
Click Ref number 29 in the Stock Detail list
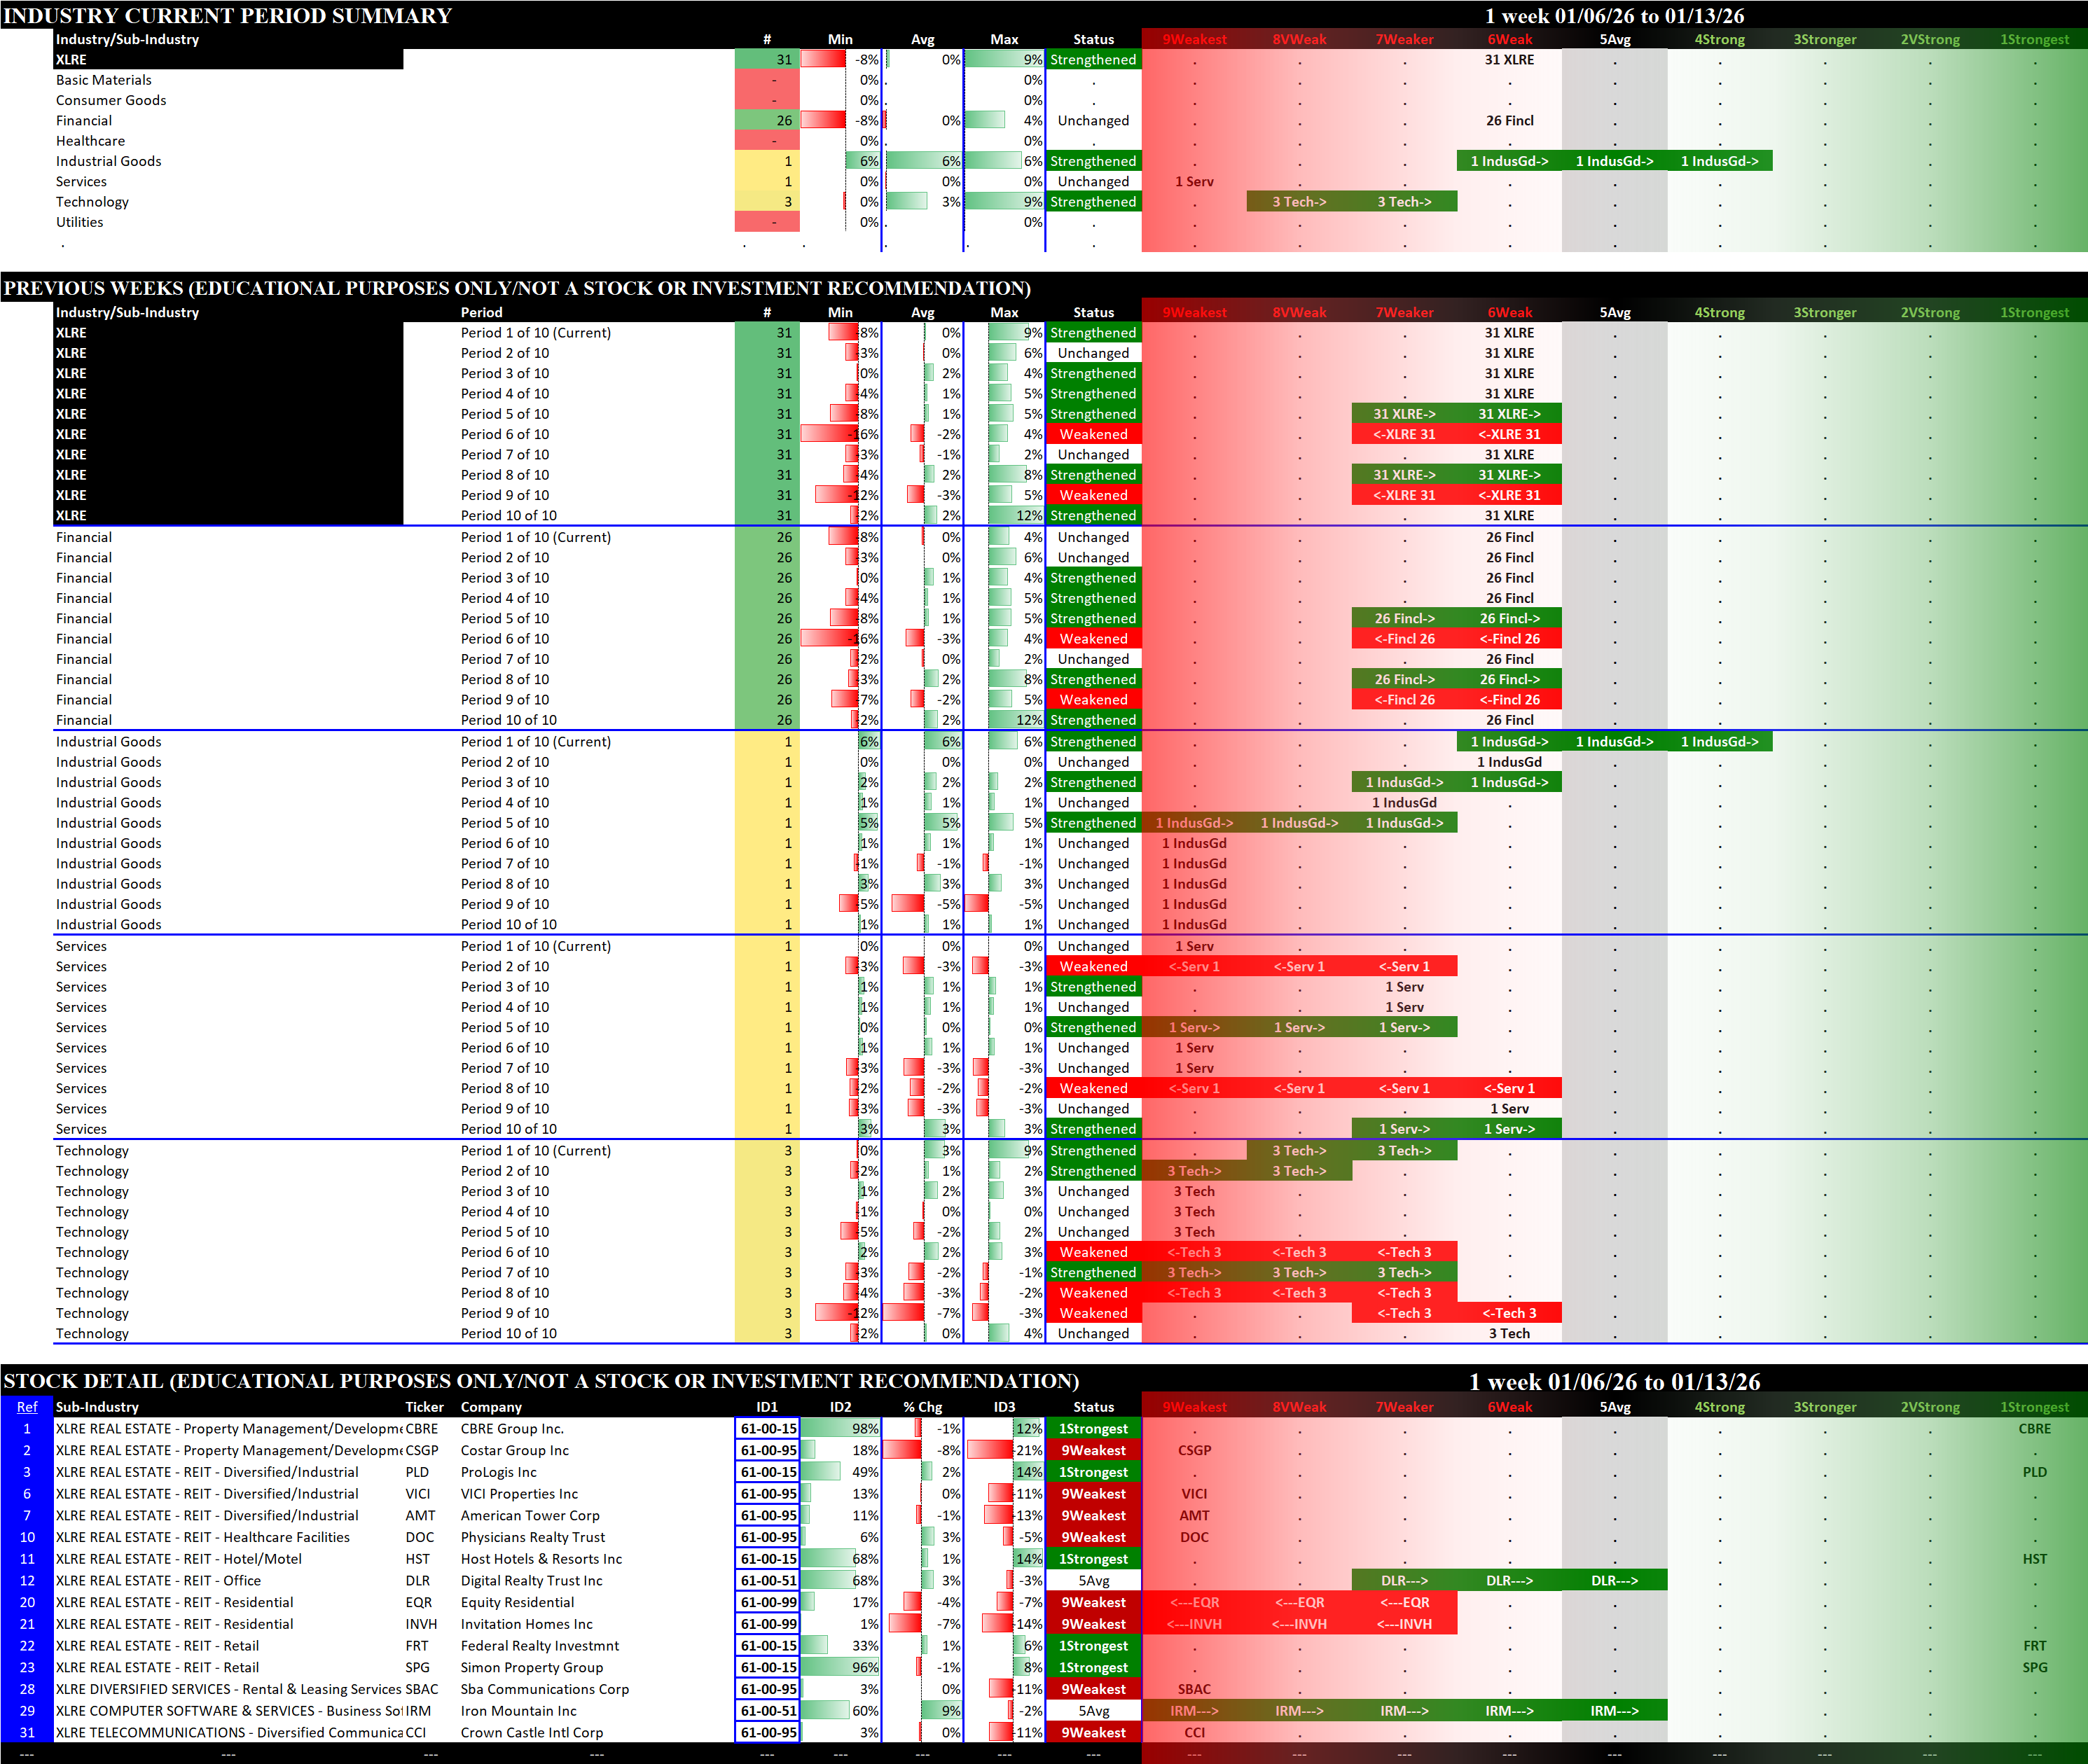(x=27, y=1711)
